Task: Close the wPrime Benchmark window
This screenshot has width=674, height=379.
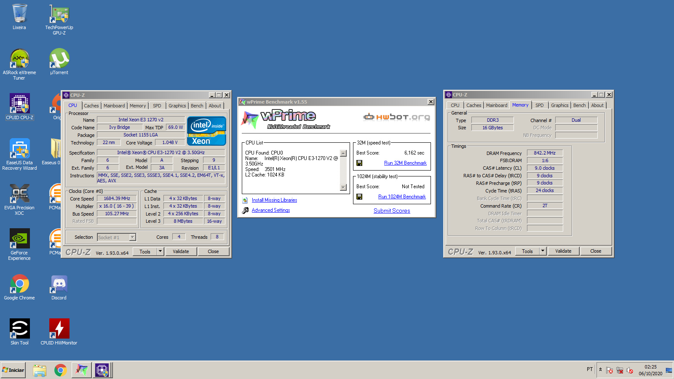Action: click(431, 101)
